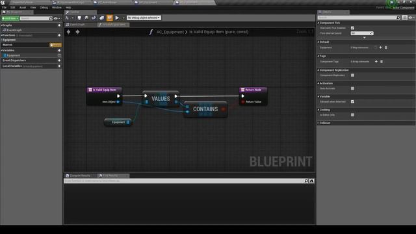Open the Asset menu
The image size is (416, 234).
(23, 7)
